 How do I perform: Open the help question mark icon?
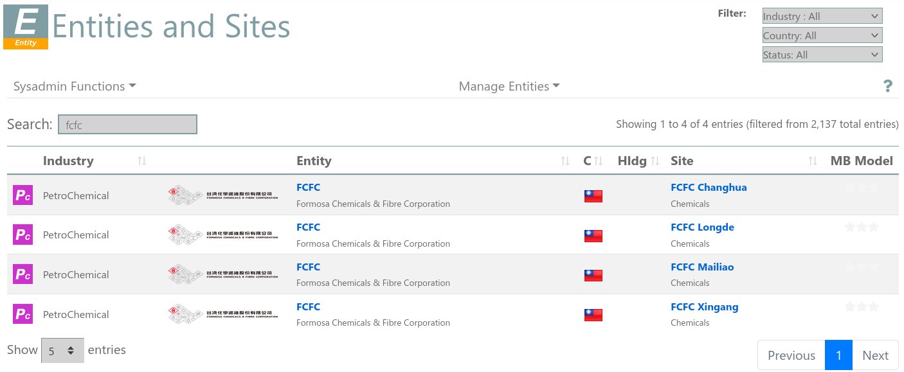(888, 87)
